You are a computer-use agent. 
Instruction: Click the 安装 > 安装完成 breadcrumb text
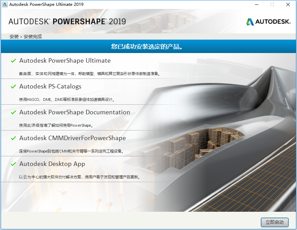(x=26, y=36)
